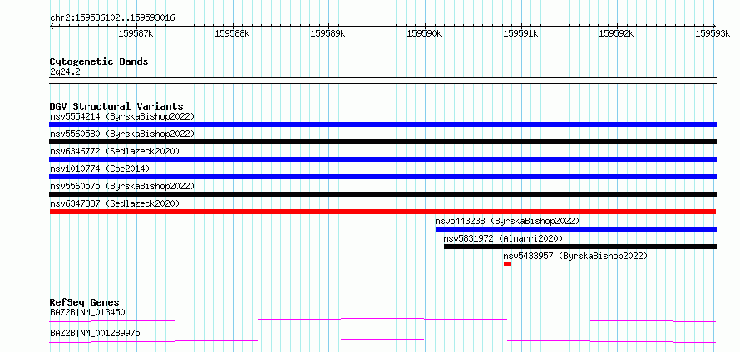Open the nsv5831972 (Almarri2020) variant label
740x352 pixels.
point(504,238)
